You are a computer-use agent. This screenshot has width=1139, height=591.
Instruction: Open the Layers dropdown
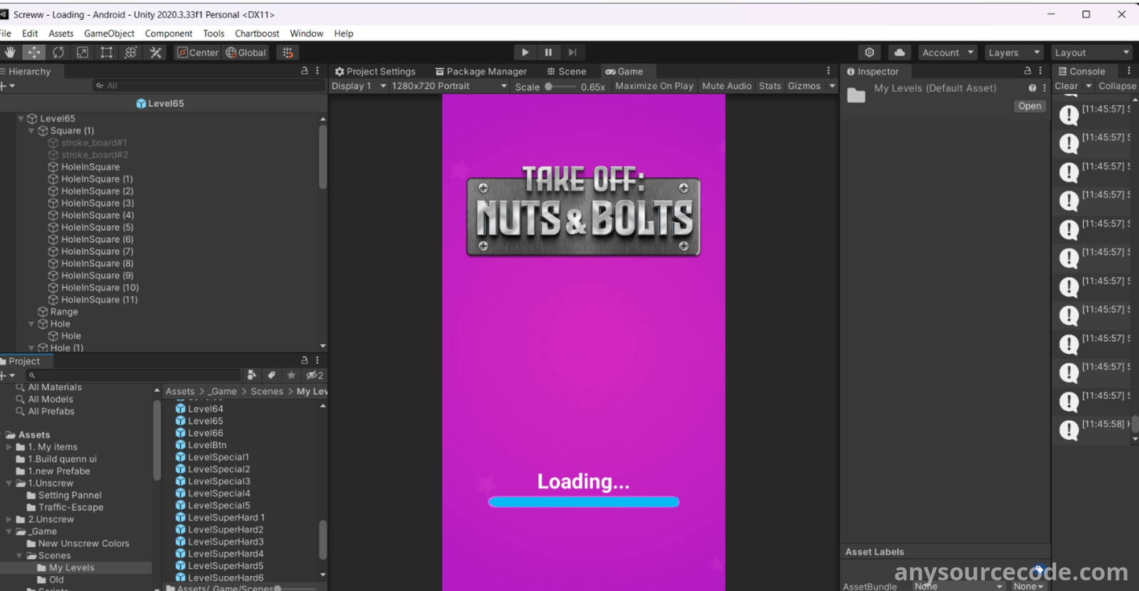pyautogui.click(x=1014, y=52)
